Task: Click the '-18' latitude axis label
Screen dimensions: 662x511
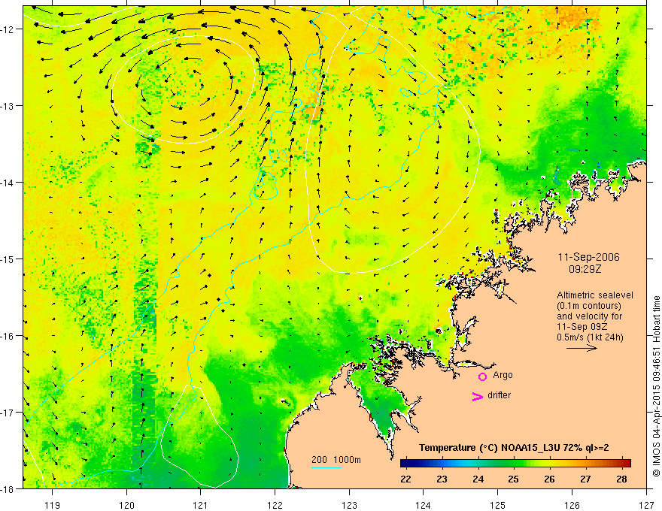Action: point(8,488)
